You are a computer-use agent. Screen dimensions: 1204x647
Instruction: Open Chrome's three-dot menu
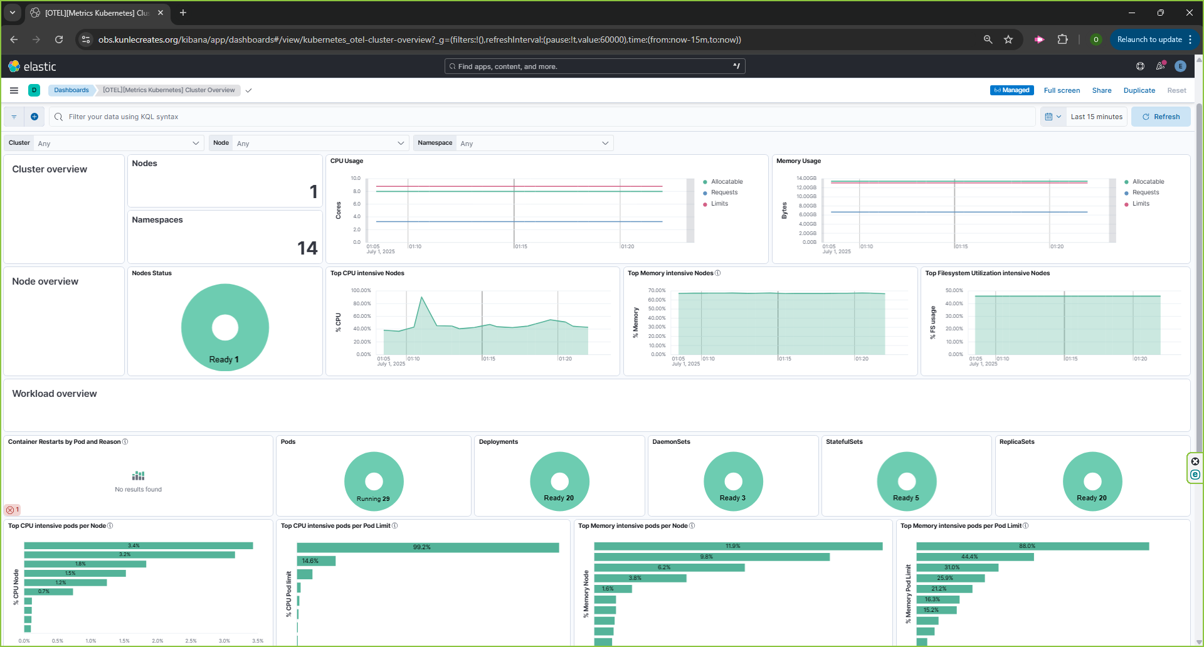(x=1190, y=39)
